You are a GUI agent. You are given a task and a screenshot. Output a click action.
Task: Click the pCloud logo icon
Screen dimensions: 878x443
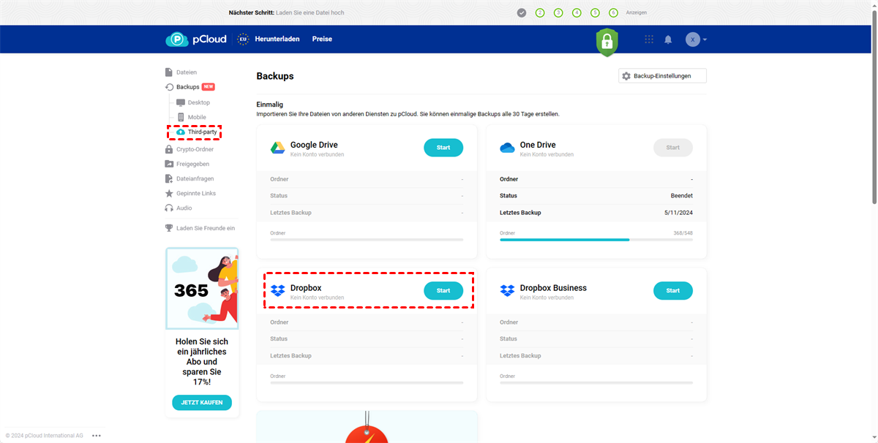pos(177,39)
